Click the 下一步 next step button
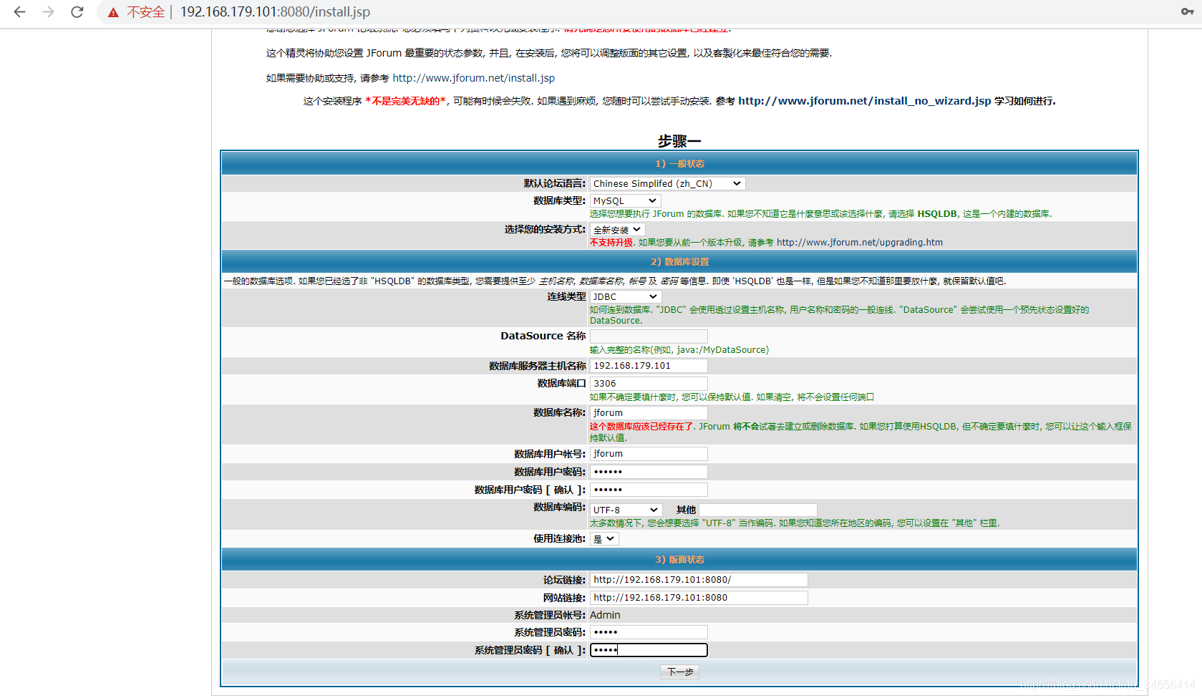1202x698 pixels. (x=679, y=672)
